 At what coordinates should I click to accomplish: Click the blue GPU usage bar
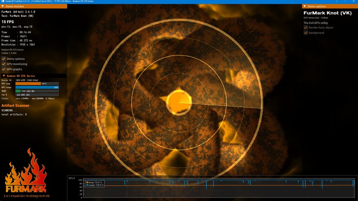click(37, 87)
